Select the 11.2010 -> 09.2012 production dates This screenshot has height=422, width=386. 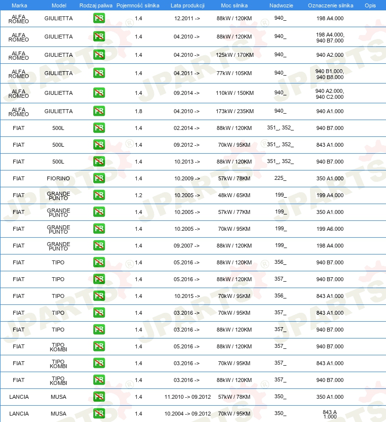188,397
